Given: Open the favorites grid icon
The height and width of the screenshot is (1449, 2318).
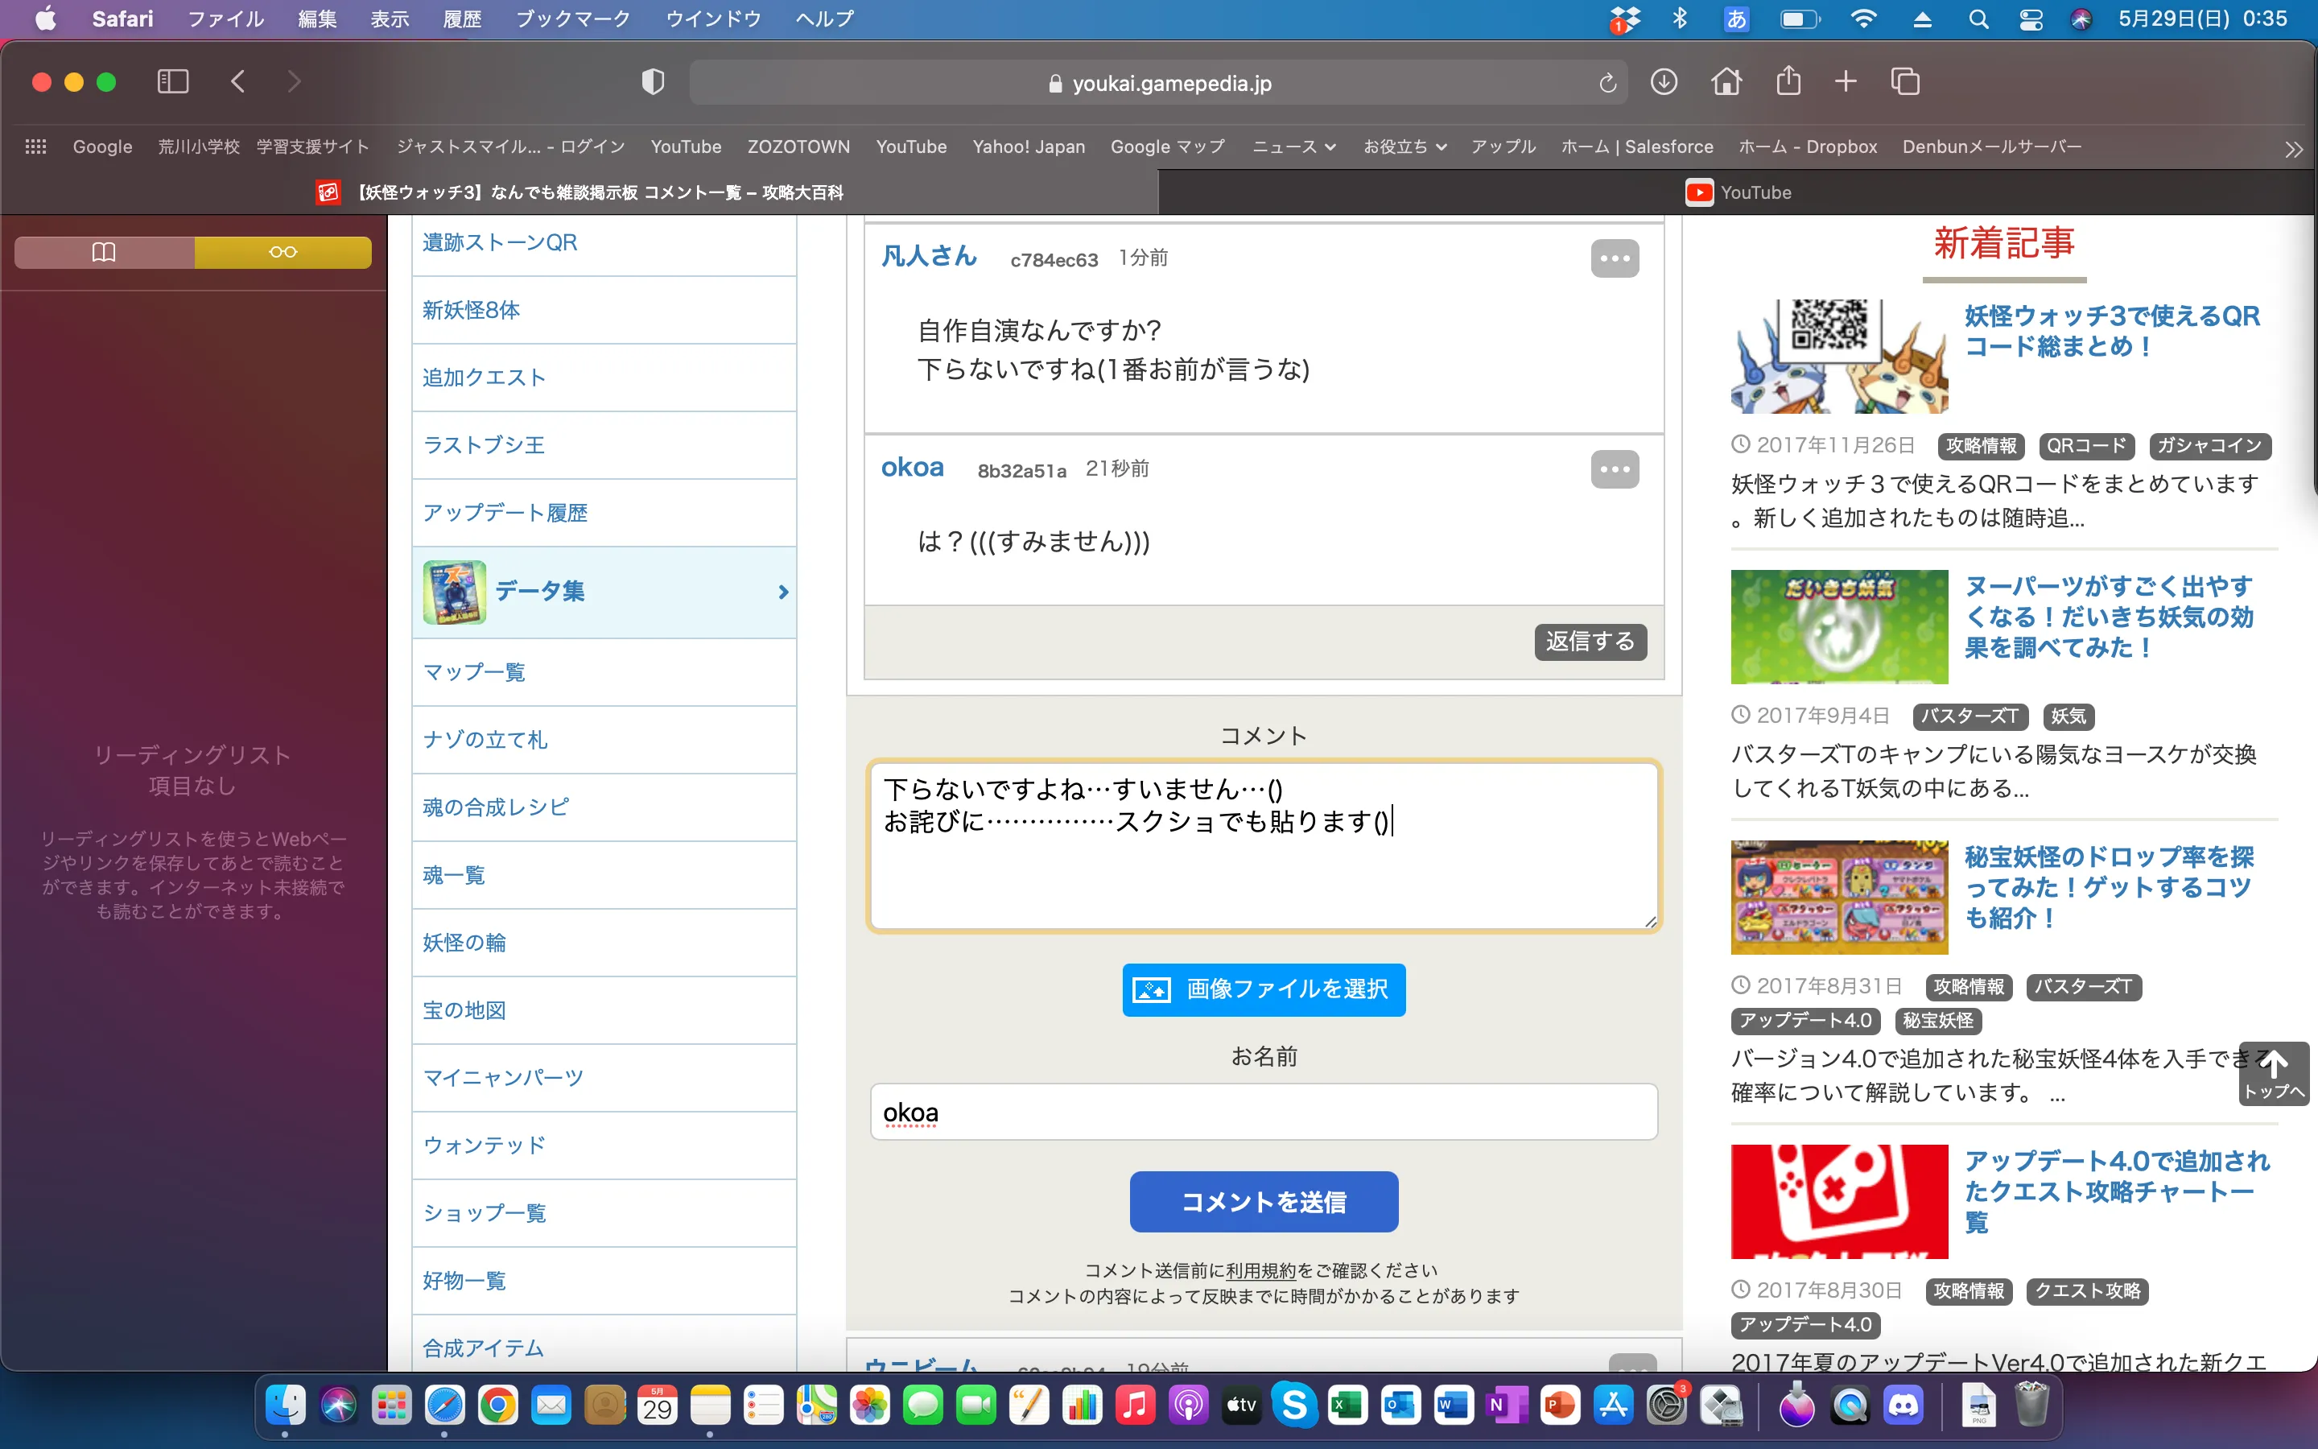Looking at the screenshot, I should [x=35, y=147].
